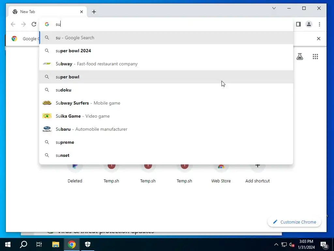Click Customize Chrome button
Screen dimensions: 334x251
[295, 222]
